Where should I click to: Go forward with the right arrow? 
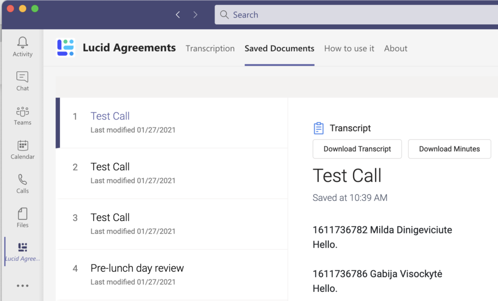click(196, 15)
